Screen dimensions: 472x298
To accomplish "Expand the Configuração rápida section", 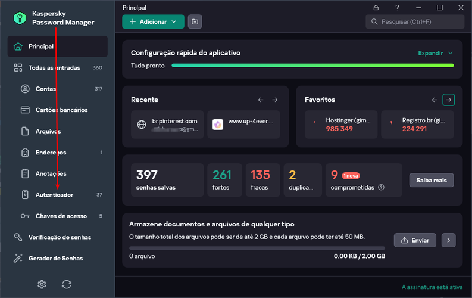I will pos(435,53).
